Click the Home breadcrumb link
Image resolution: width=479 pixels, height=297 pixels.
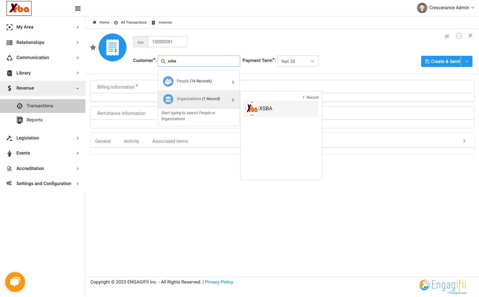(104, 22)
